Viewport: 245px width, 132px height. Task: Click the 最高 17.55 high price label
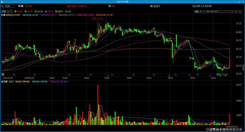(98, 19)
